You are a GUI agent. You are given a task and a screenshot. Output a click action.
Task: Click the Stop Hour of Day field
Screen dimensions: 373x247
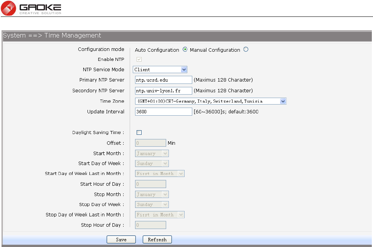(x=150, y=225)
